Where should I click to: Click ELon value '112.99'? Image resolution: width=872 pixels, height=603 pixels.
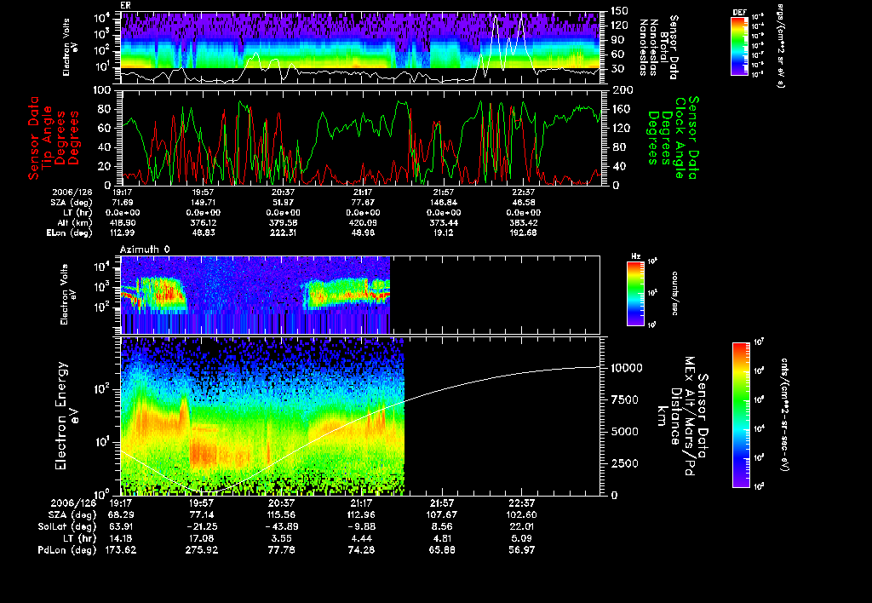[x=123, y=233]
